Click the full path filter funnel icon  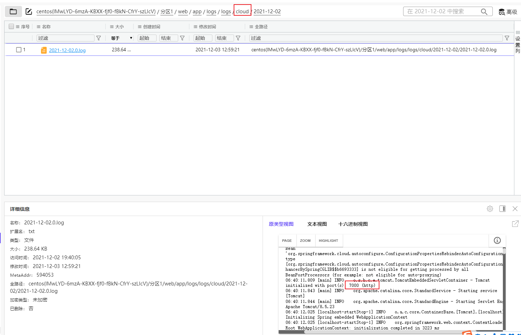point(507,38)
